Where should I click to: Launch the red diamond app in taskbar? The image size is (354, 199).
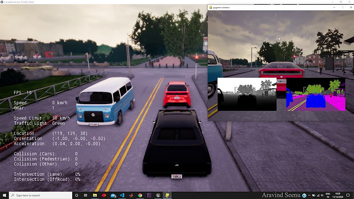tap(104, 195)
